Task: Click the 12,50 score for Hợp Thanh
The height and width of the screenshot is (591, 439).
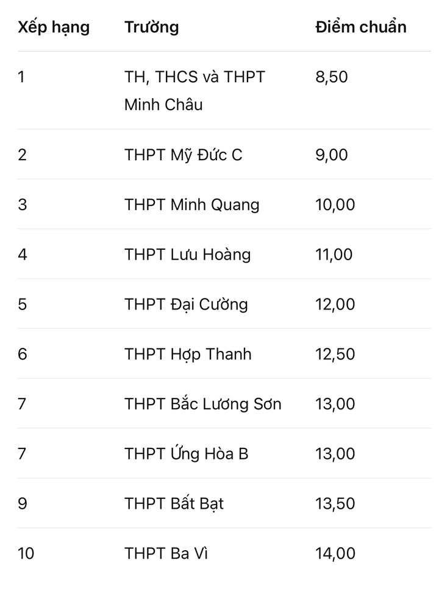Action: (x=335, y=355)
